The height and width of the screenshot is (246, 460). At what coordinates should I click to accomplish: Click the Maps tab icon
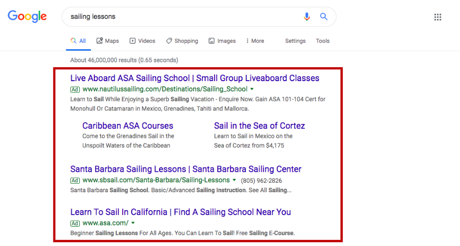click(x=100, y=41)
